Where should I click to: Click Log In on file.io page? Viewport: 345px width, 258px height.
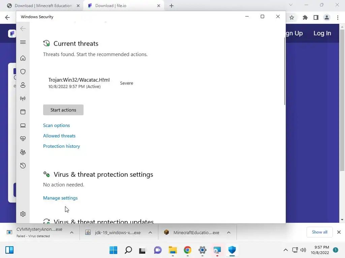tap(322, 33)
